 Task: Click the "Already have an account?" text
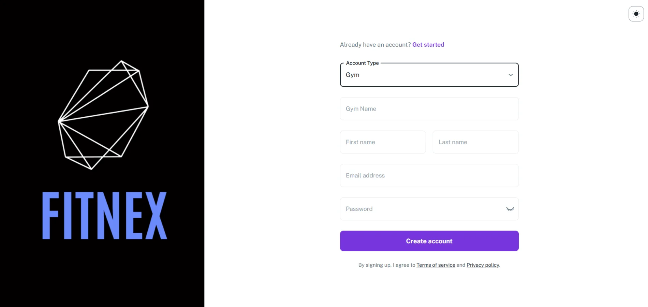375,45
